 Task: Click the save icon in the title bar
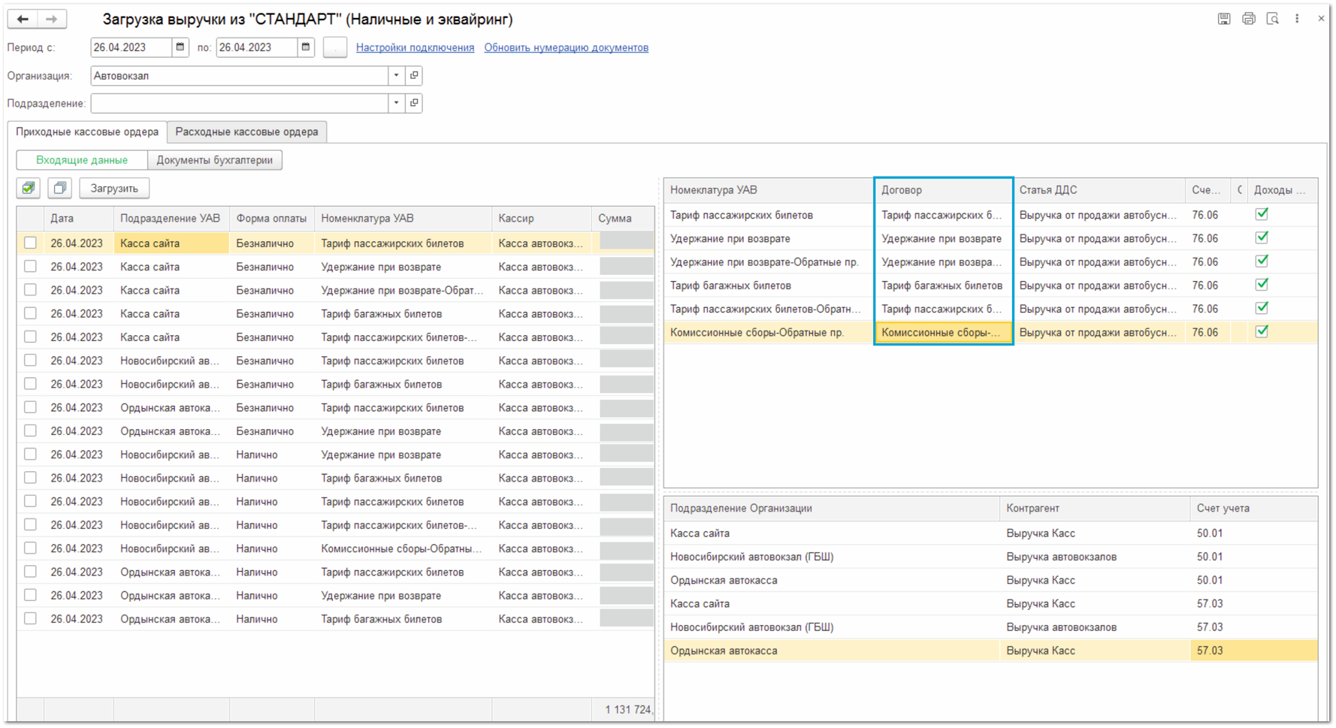coord(1224,19)
